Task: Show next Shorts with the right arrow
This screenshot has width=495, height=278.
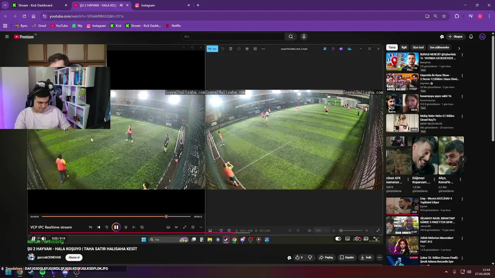Action: point(463,159)
